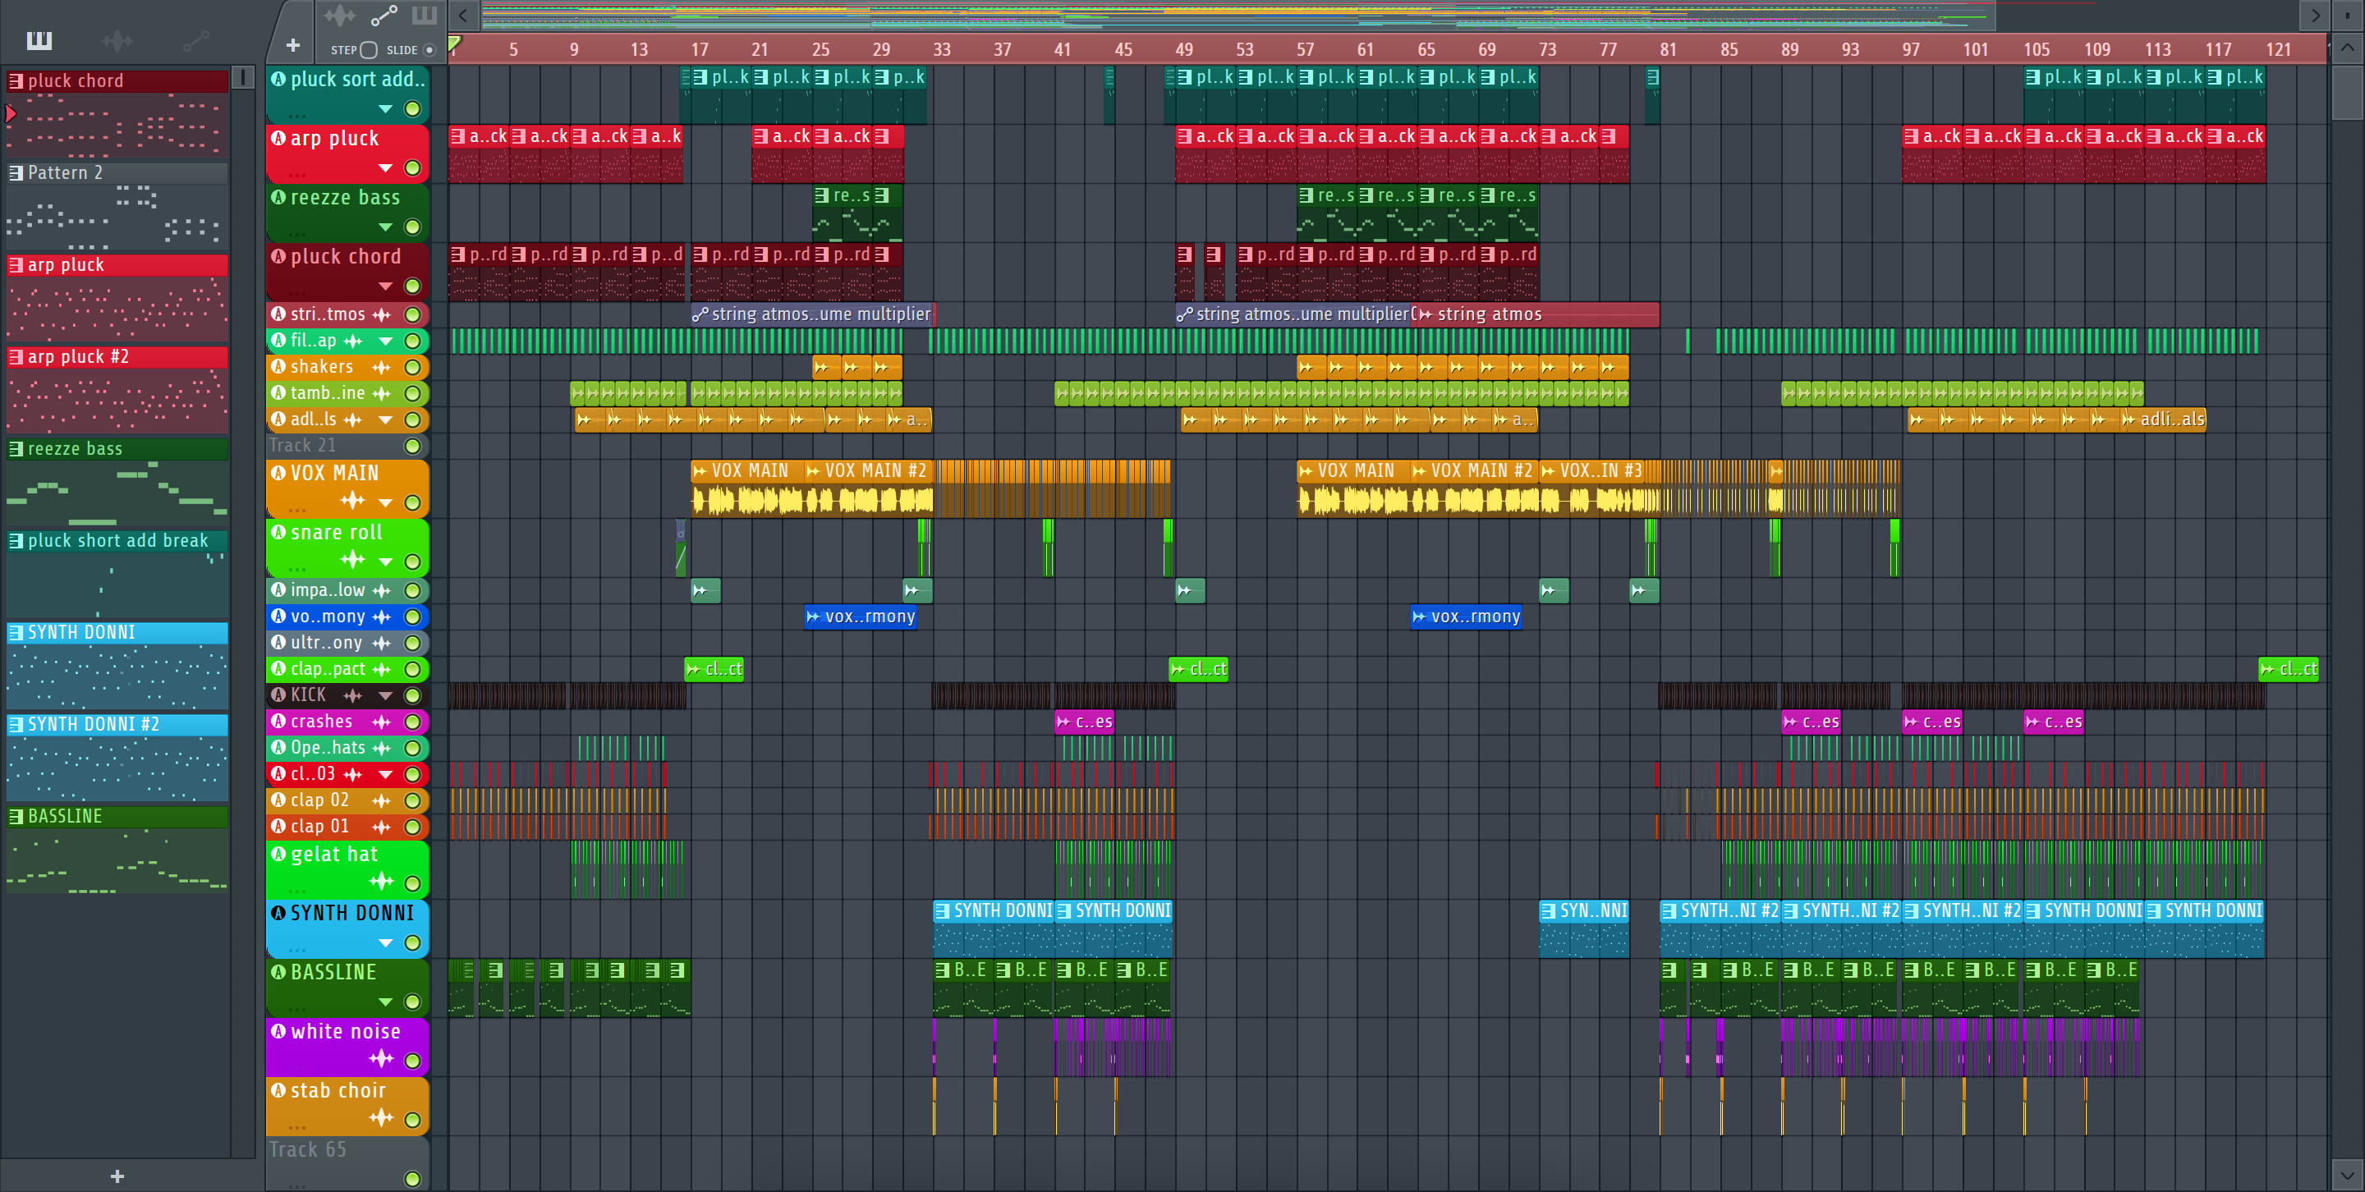Show audio clips in picker panel
Viewport: 2365px width, 1192px height.
pos(117,40)
